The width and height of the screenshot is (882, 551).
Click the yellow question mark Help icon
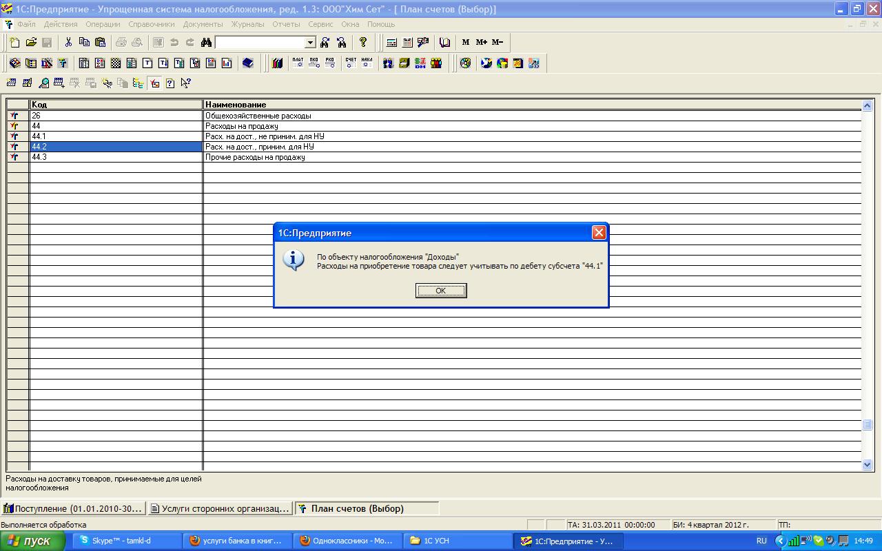click(363, 43)
